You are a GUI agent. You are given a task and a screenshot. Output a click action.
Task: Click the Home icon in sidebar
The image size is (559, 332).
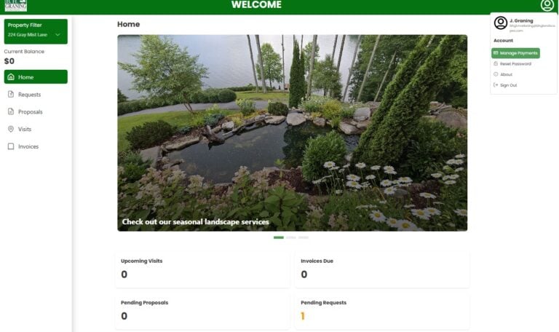[x=11, y=77]
